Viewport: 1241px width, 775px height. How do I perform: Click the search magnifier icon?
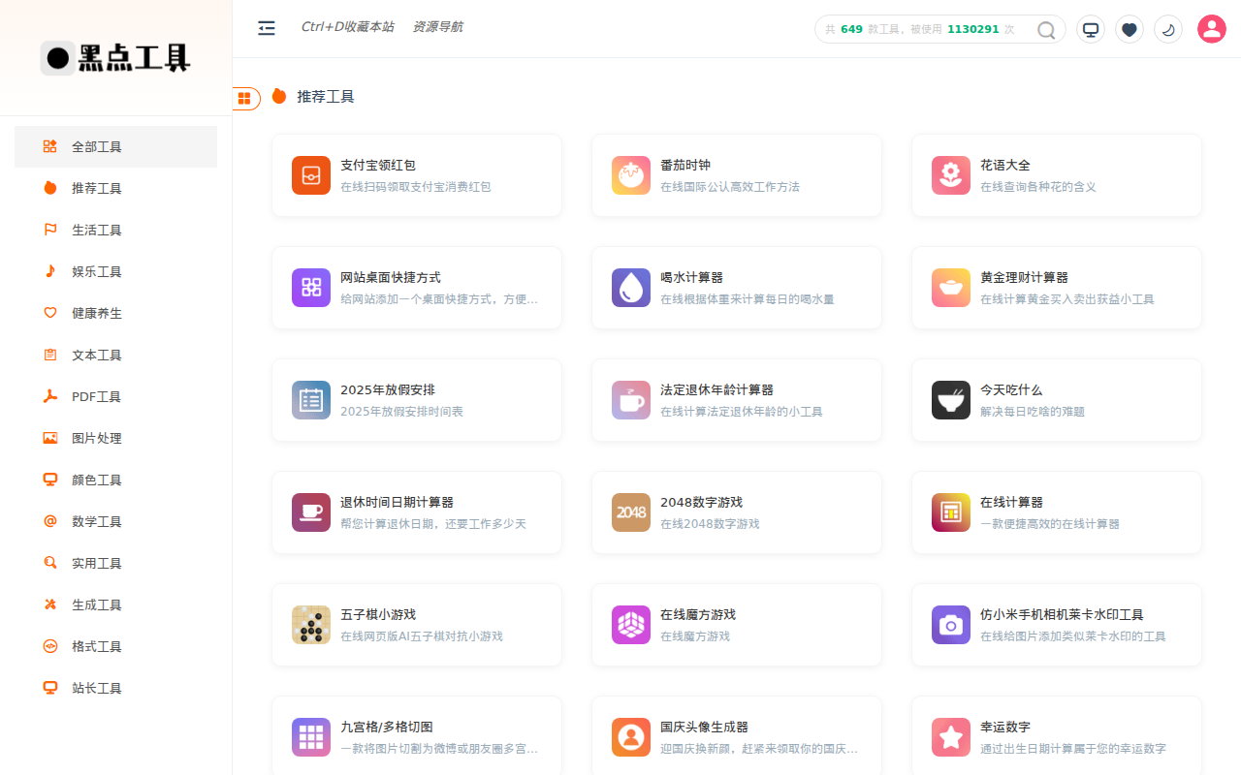[1045, 29]
